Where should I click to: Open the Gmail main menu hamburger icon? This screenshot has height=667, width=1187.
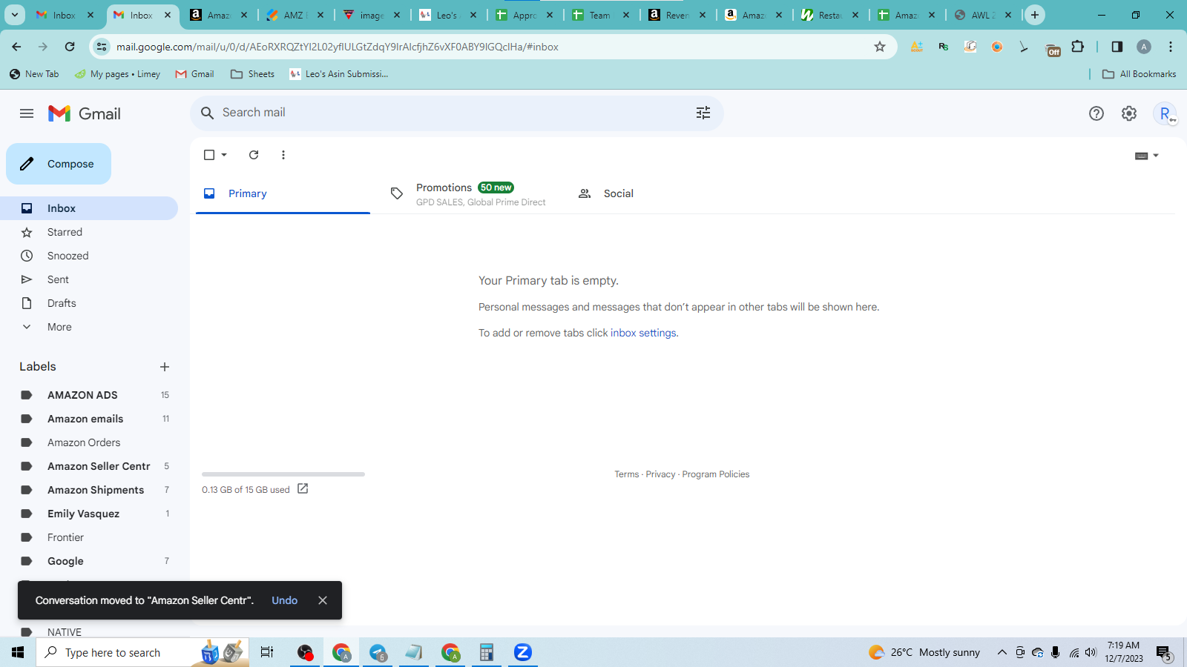[x=27, y=113]
